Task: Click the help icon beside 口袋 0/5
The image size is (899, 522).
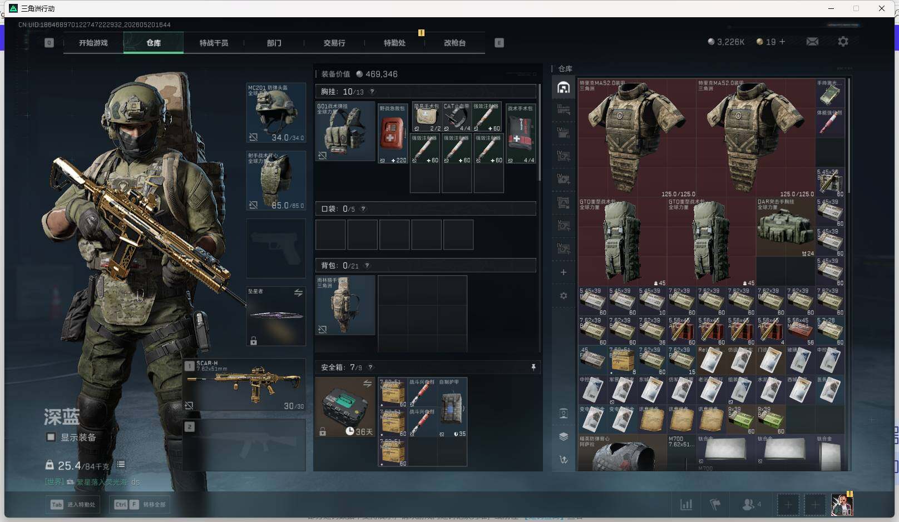Action: 363,209
